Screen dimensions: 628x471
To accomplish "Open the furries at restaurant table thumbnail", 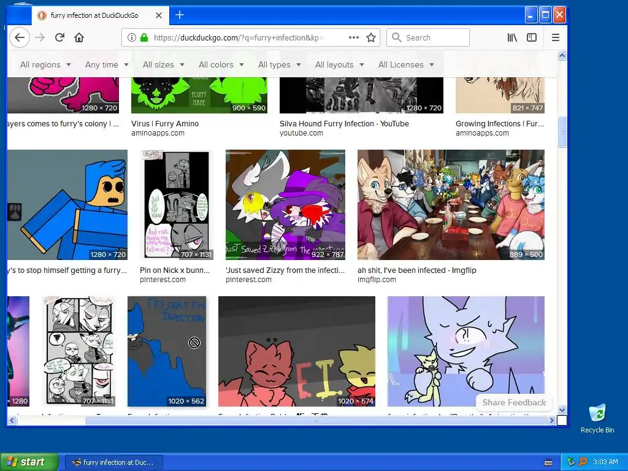I will tap(451, 205).
